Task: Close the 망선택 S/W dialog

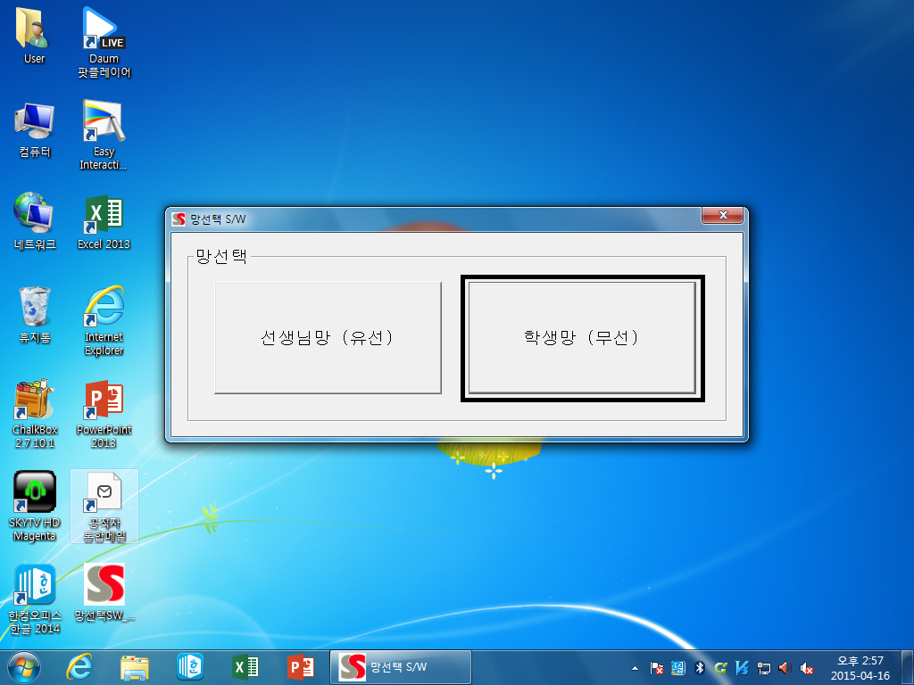Action: click(723, 215)
